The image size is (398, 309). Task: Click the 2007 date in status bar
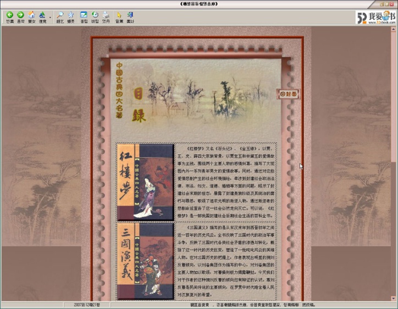(x=87, y=305)
